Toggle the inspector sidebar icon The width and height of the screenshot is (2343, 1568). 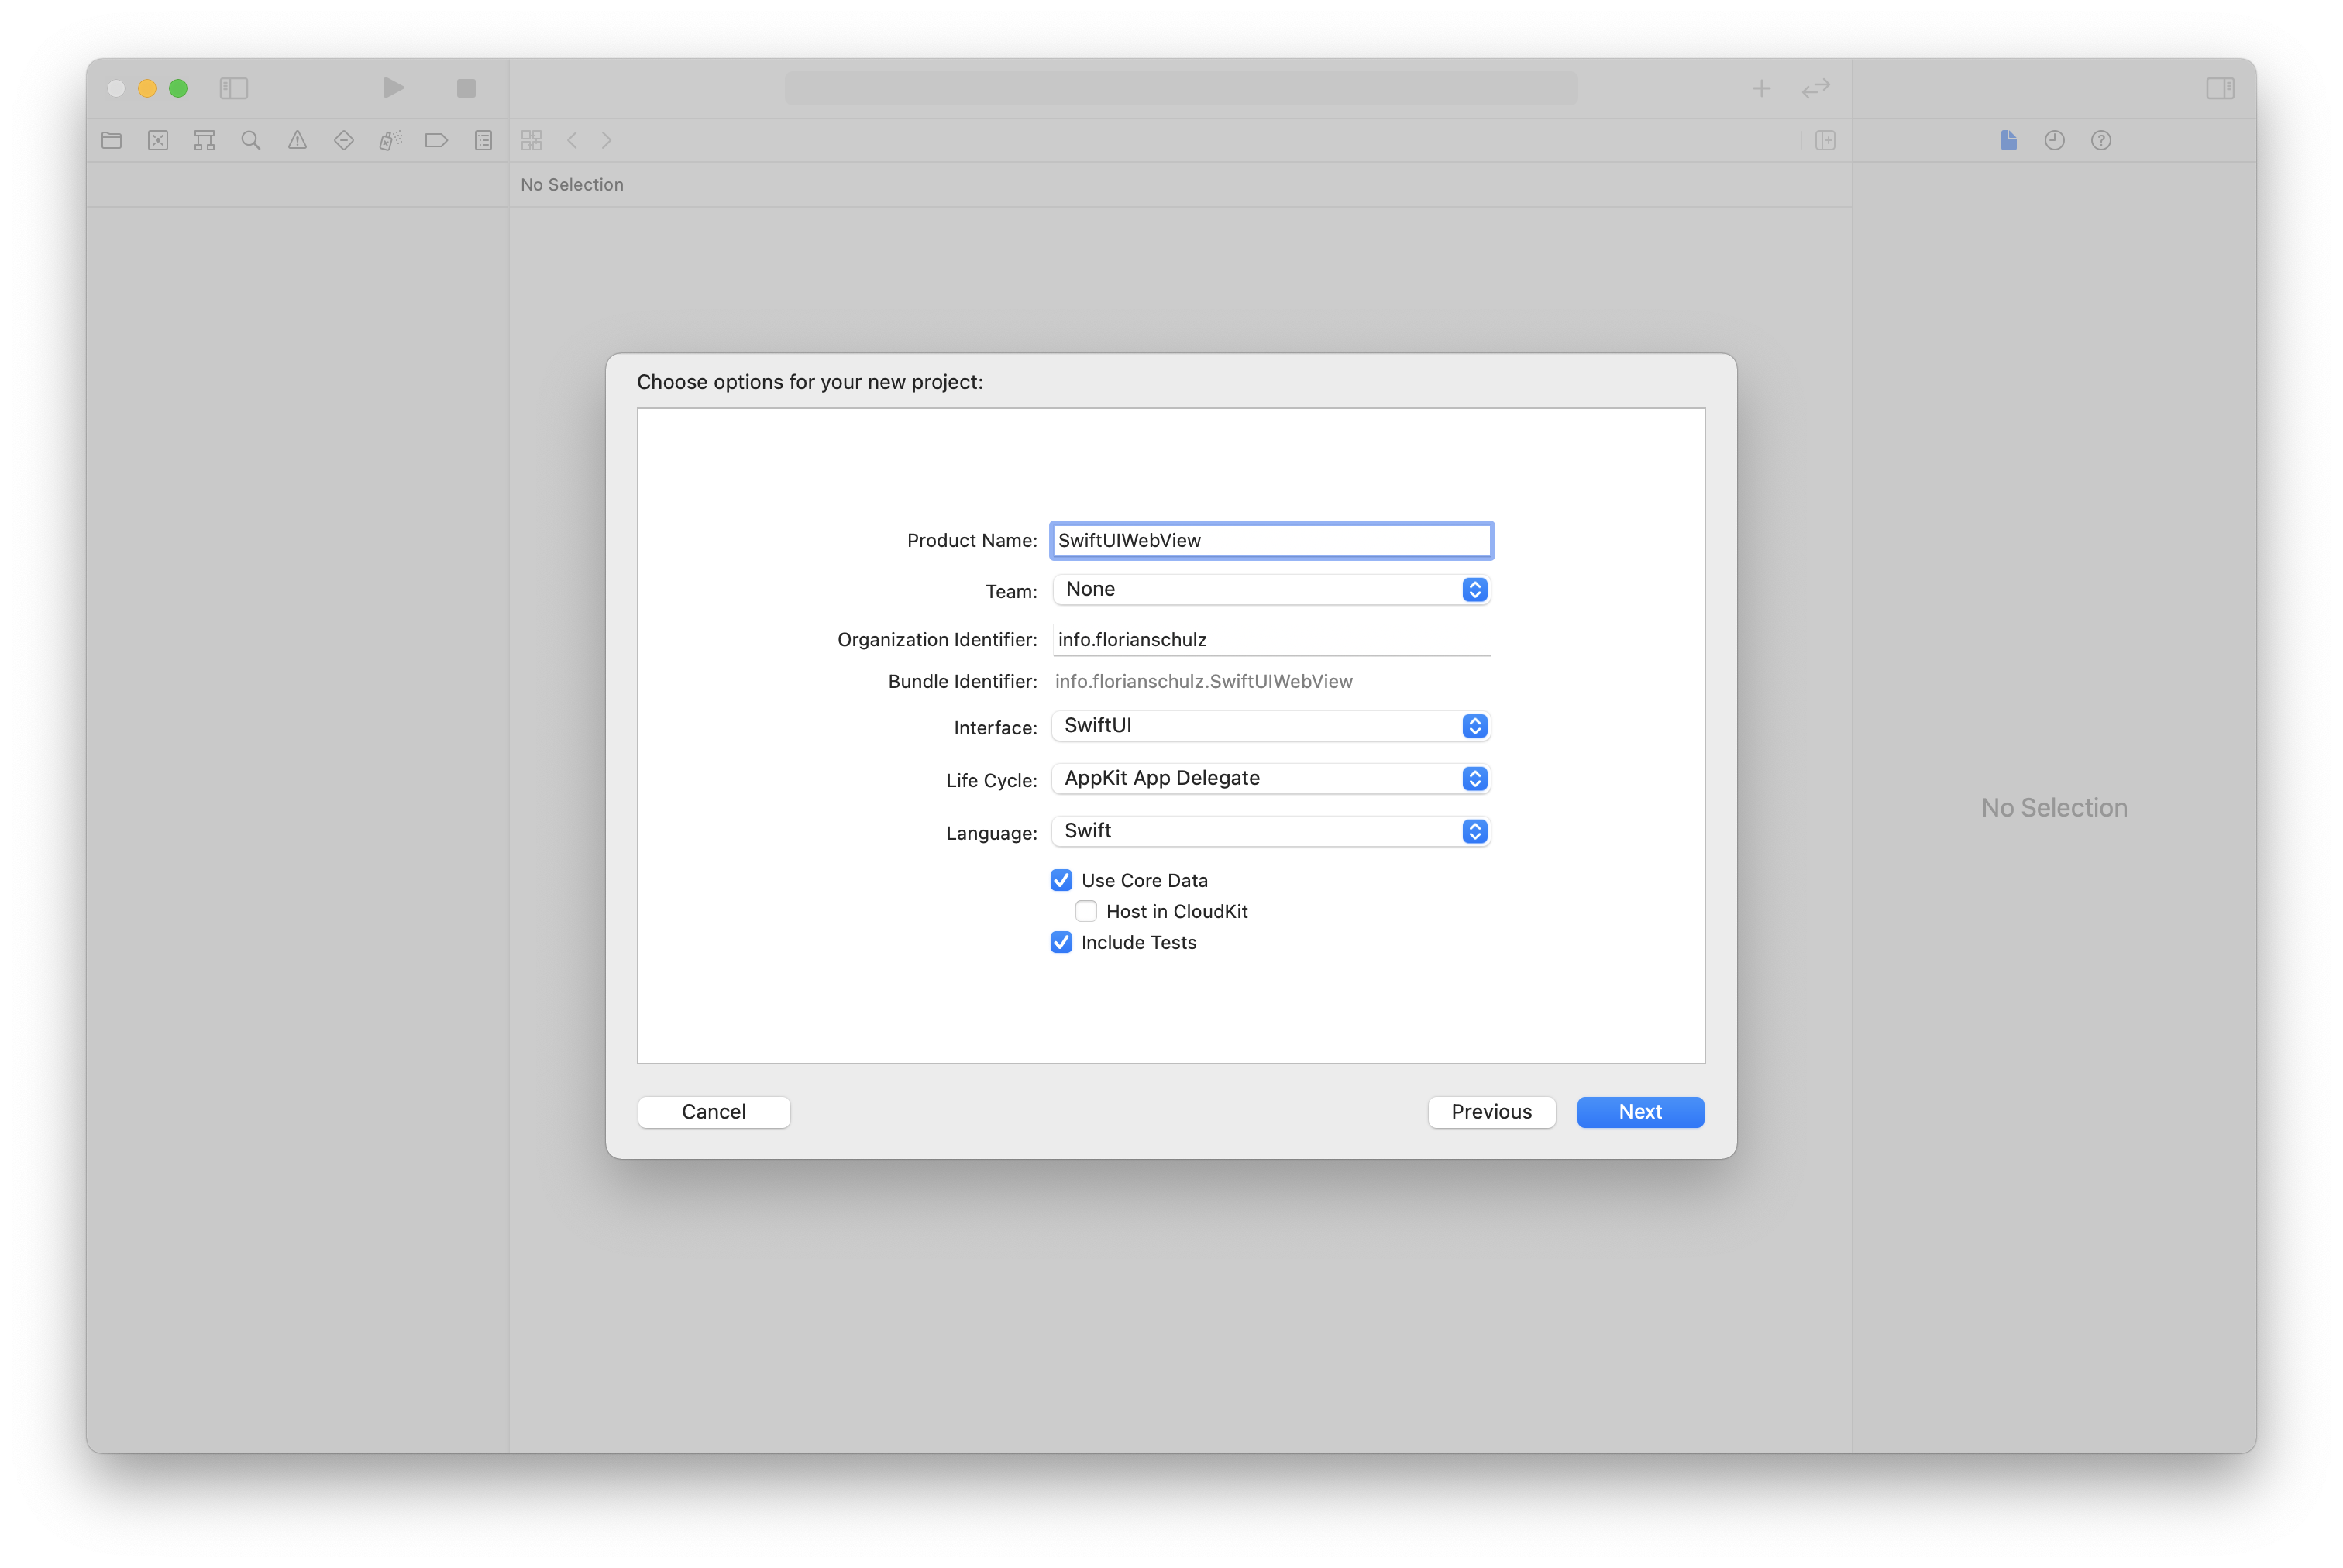click(x=2220, y=88)
